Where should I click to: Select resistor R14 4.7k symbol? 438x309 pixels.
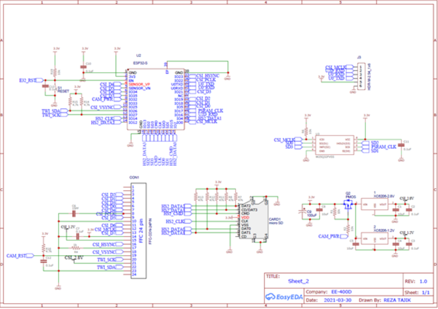click(x=82, y=102)
